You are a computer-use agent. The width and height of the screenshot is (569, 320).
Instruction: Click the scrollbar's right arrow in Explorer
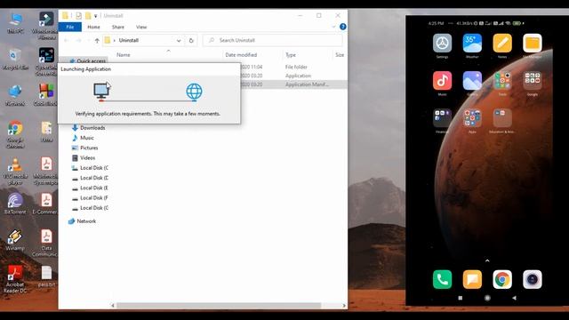coord(344,306)
